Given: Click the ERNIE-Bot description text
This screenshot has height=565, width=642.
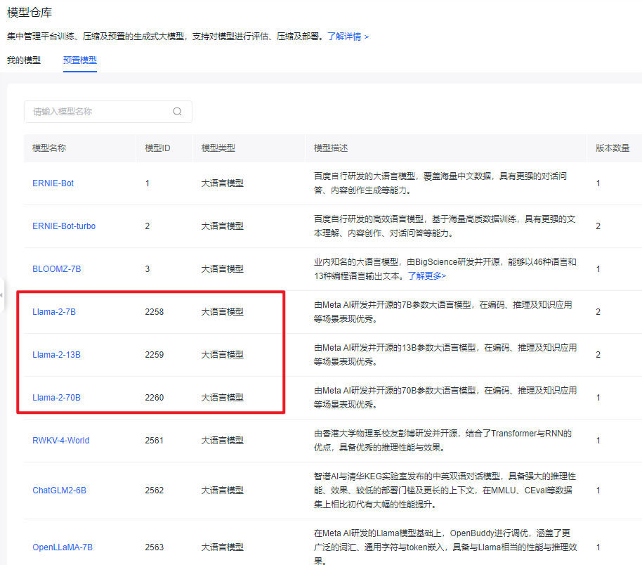Looking at the screenshot, I should [x=440, y=183].
